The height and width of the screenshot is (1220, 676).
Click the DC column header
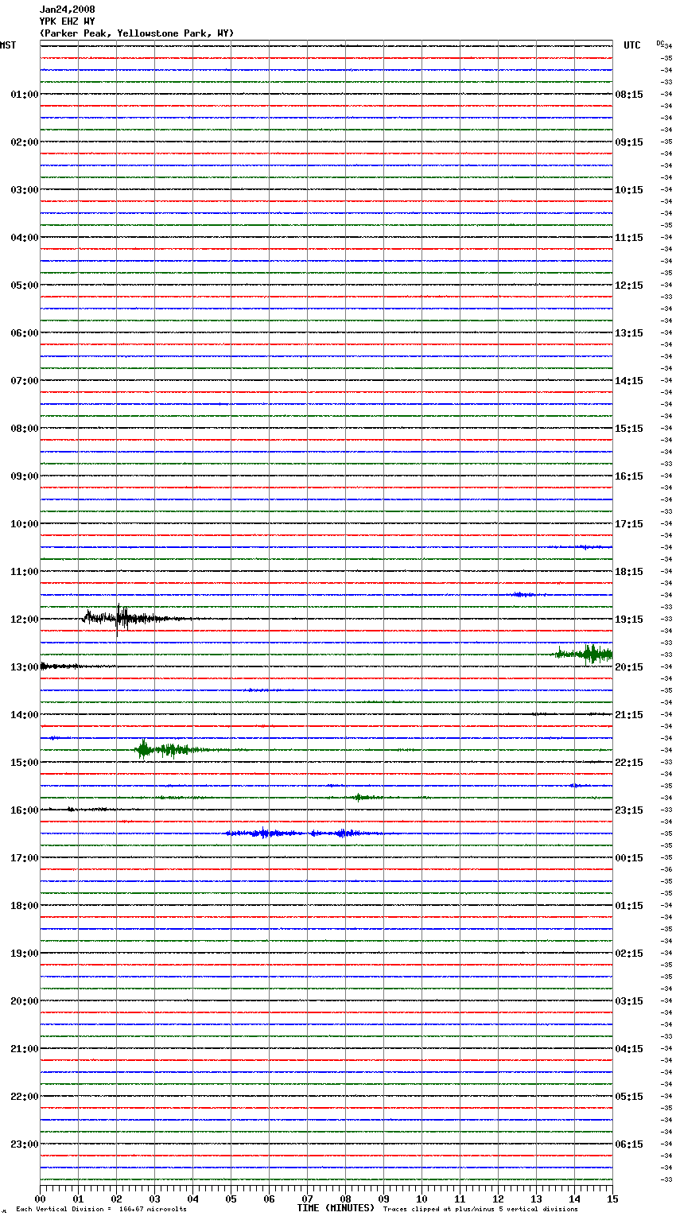tap(660, 43)
